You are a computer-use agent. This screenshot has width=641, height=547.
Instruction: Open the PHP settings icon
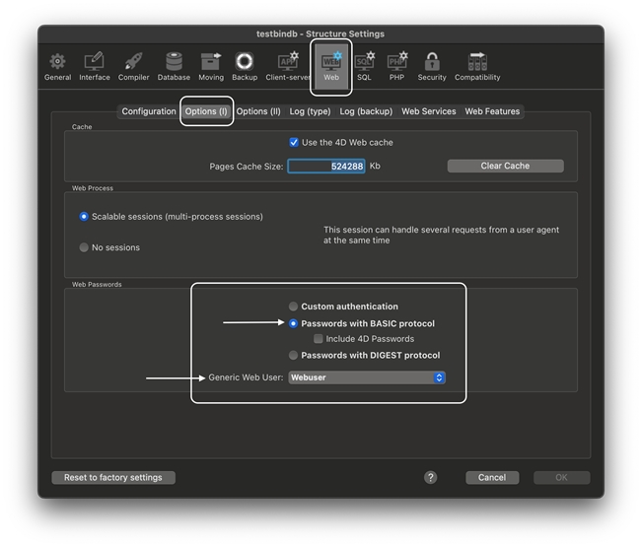(397, 66)
